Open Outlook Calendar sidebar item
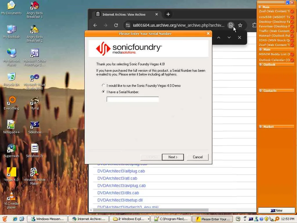The width and height of the screenshot is (297, 223). click(274, 60)
